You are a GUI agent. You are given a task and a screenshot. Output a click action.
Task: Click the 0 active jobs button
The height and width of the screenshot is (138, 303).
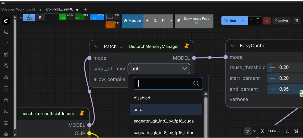(281, 21)
